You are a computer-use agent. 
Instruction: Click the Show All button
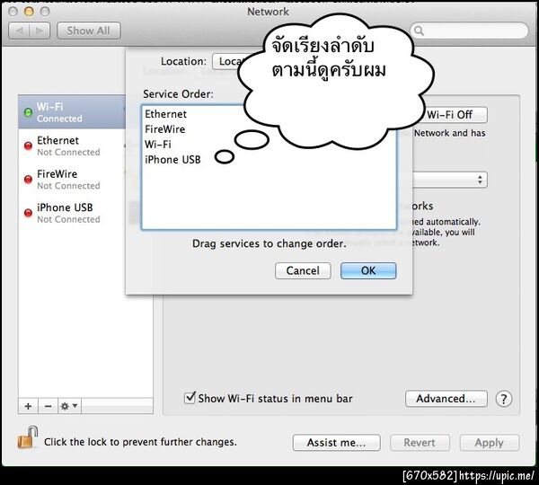pyautogui.click(x=89, y=31)
